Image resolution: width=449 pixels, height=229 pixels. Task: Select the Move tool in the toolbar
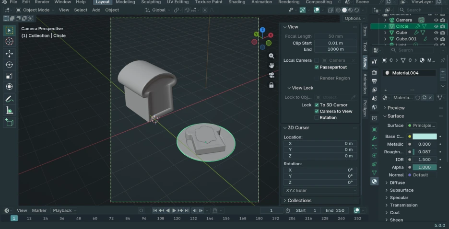(10, 53)
